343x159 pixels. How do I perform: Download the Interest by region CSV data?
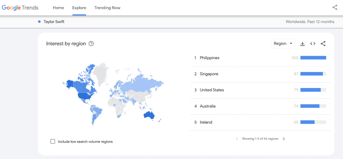tap(302, 44)
